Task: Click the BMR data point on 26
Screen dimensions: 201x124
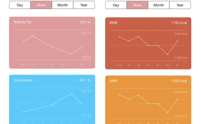Action: 167,54
